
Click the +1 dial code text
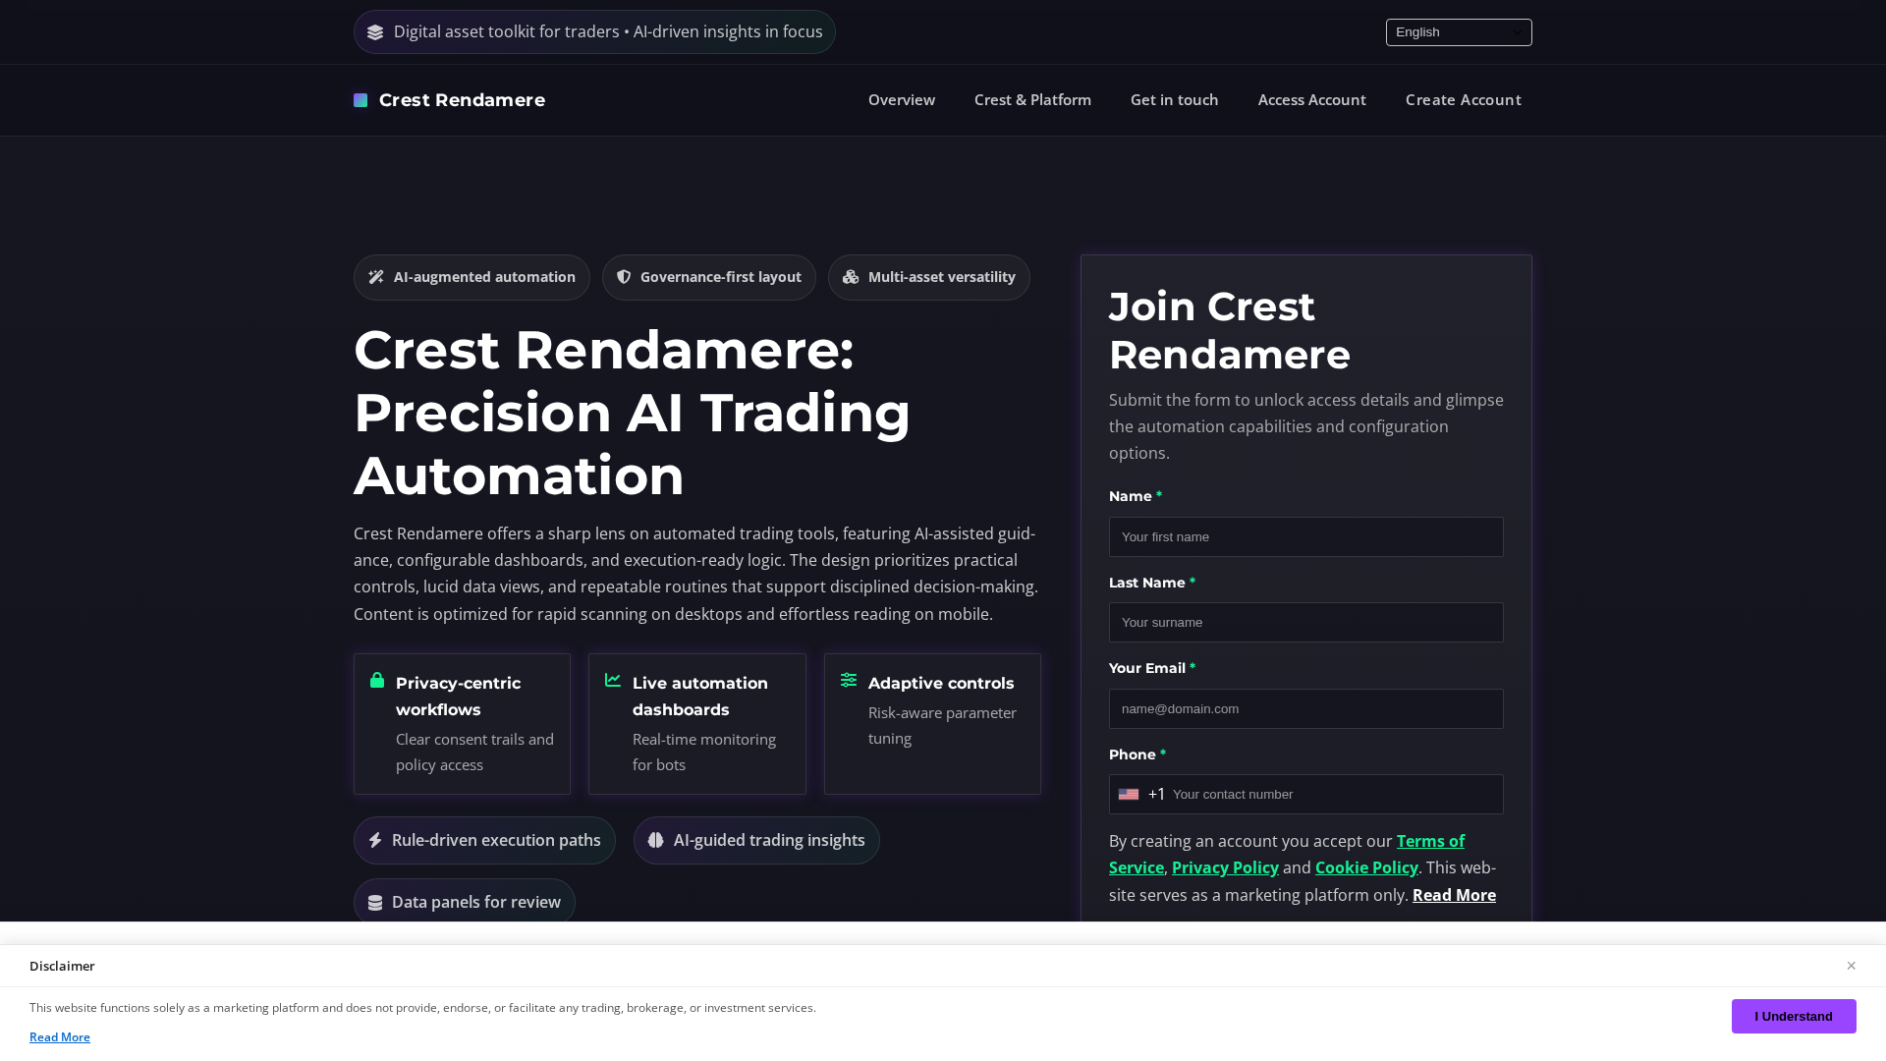(1156, 794)
